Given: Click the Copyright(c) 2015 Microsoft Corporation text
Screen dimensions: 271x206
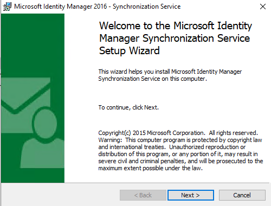Looking at the screenshot, I should pyautogui.click(x=152, y=133).
